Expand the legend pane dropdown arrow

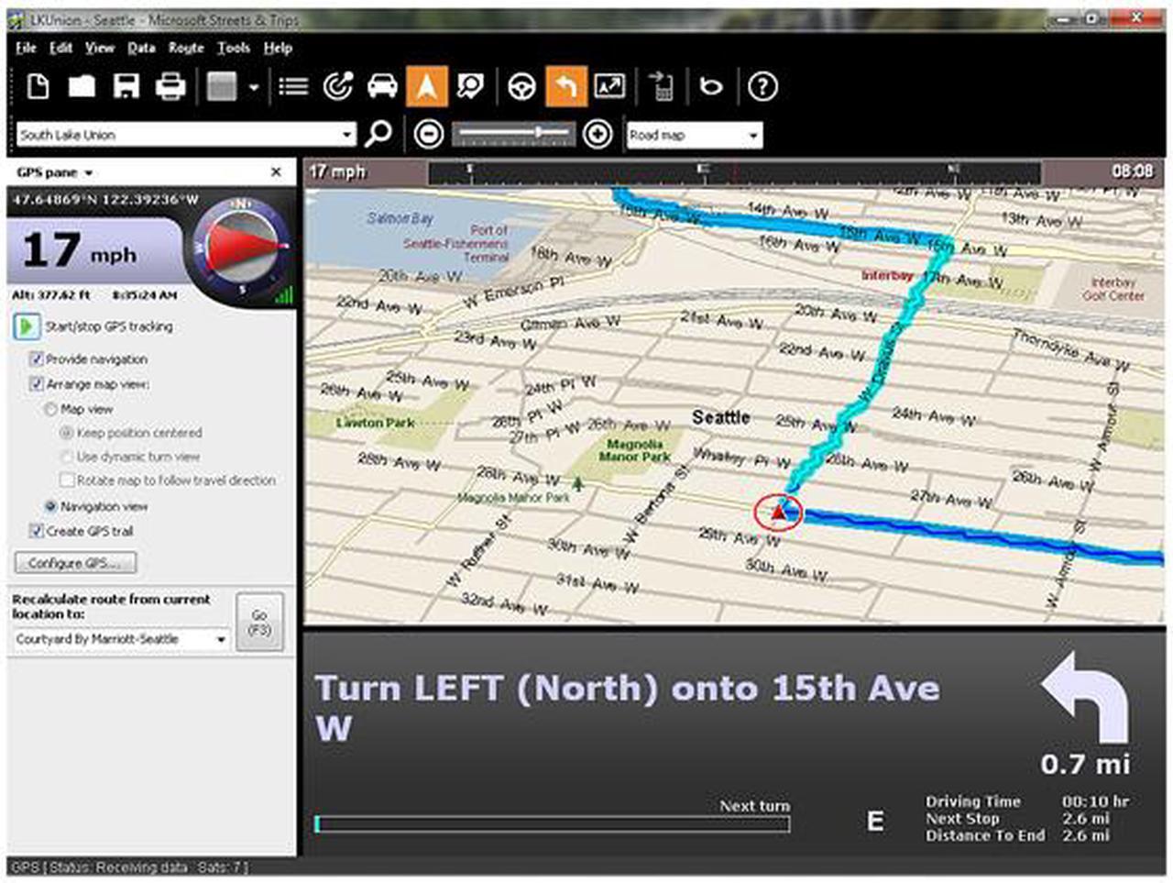pos(254,87)
